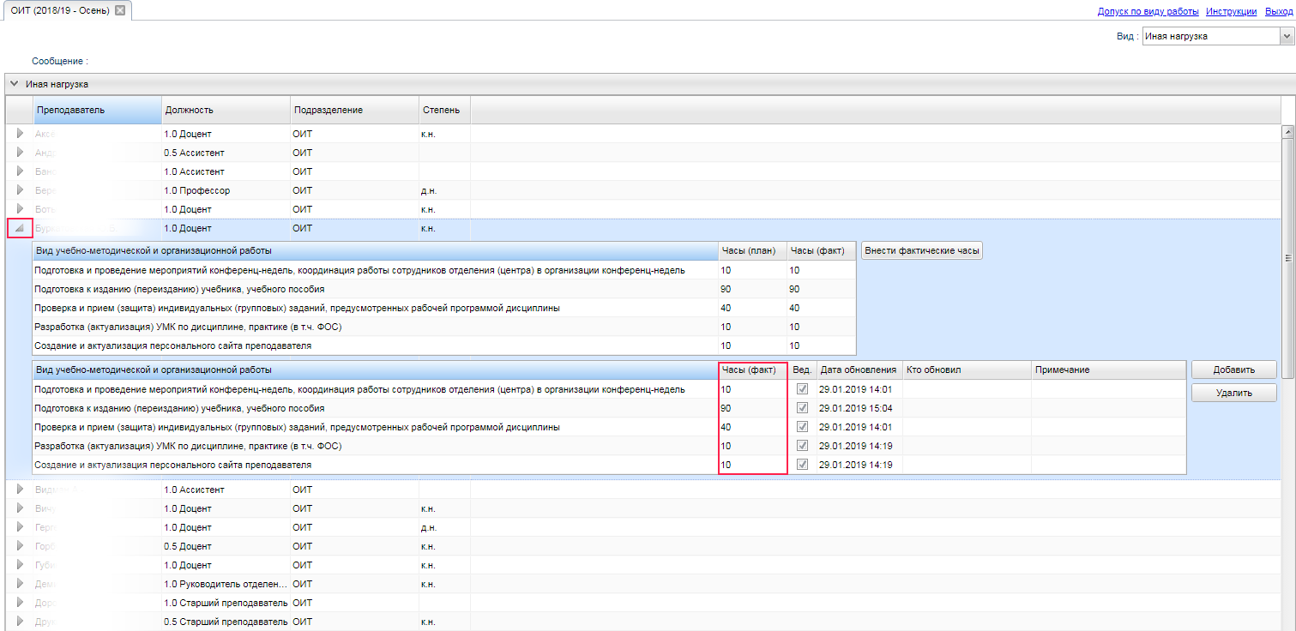Expand the 0.5 Ассистент teacher row
This screenshot has height=631, width=1296.
pyautogui.click(x=20, y=153)
